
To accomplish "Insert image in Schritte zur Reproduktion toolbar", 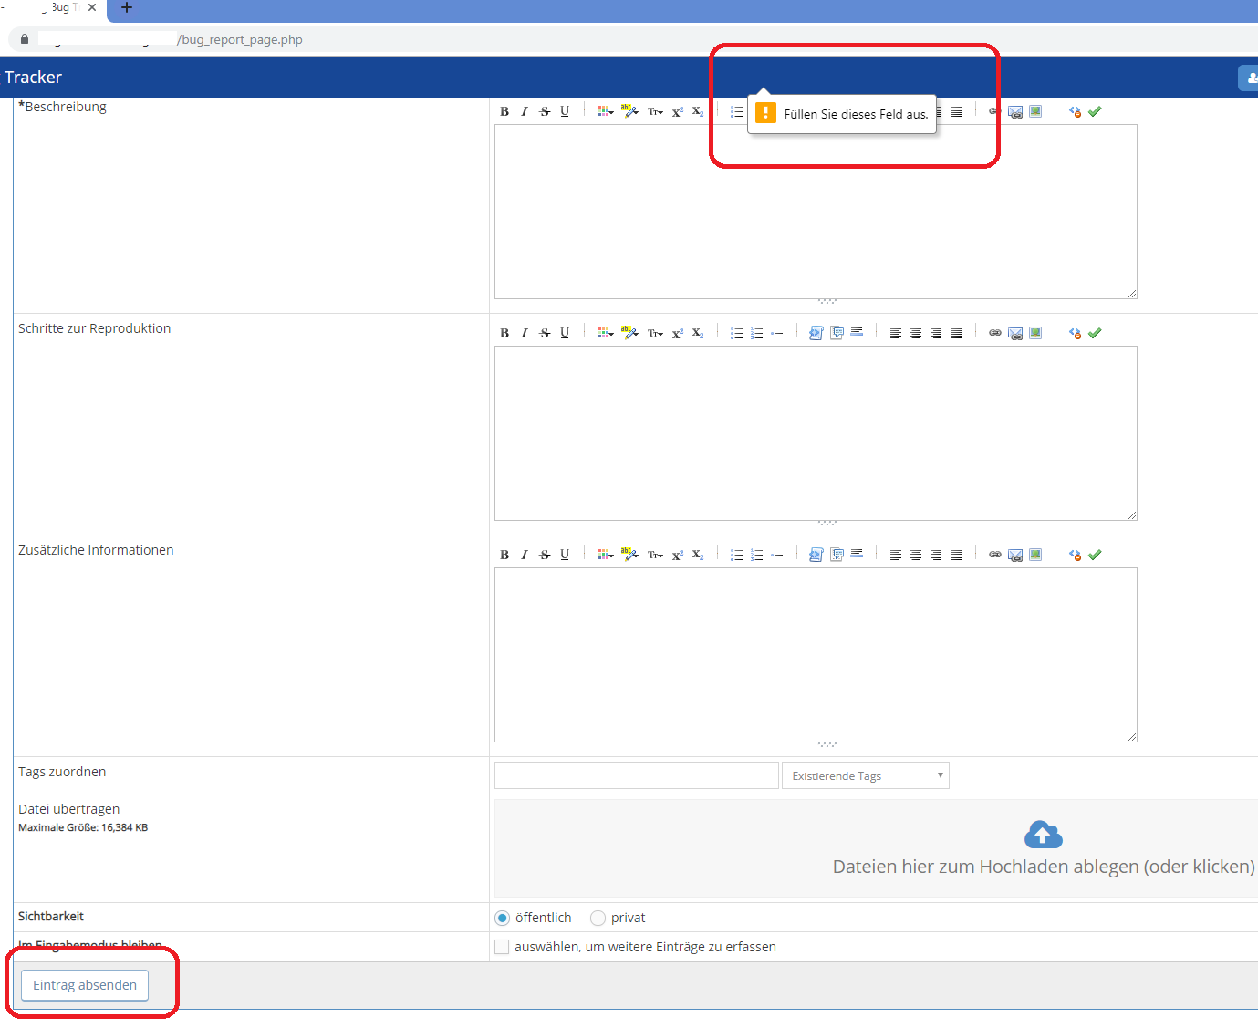I will pos(1035,334).
